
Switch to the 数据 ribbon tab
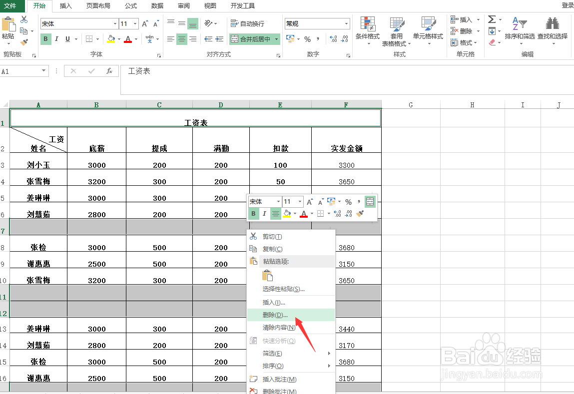(x=157, y=6)
